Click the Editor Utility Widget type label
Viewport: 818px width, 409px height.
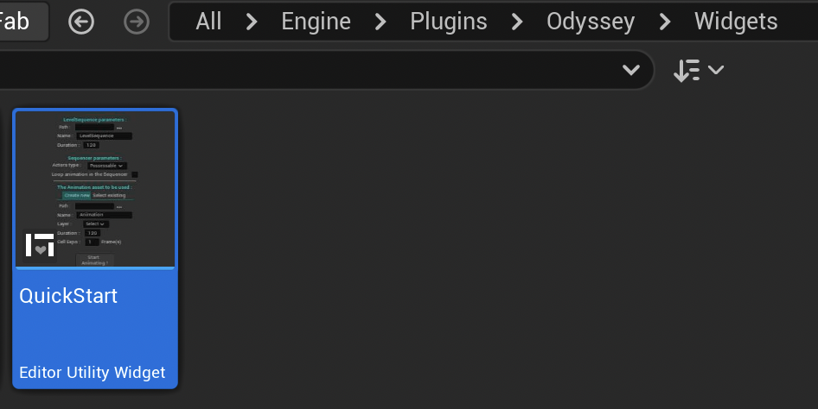[93, 373]
